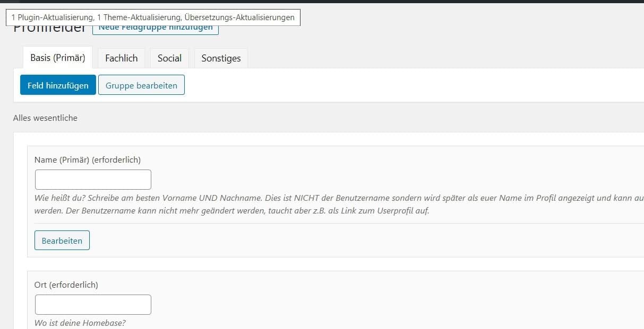
Task: Click the Gruppe bearbeiten button
Action: pos(141,85)
